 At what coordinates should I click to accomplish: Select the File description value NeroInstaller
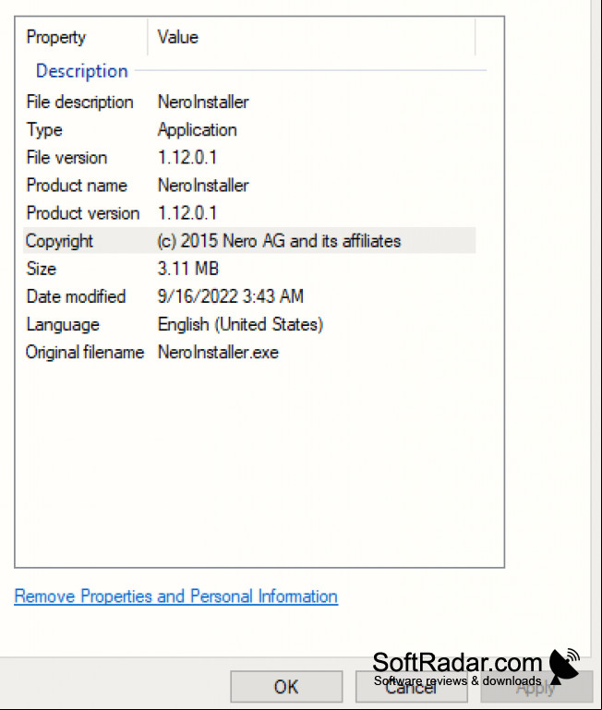coord(203,102)
